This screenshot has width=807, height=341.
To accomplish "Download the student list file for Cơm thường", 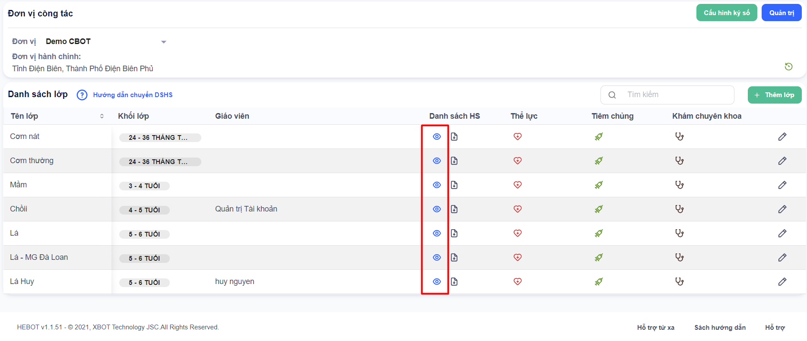I will (454, 161).
